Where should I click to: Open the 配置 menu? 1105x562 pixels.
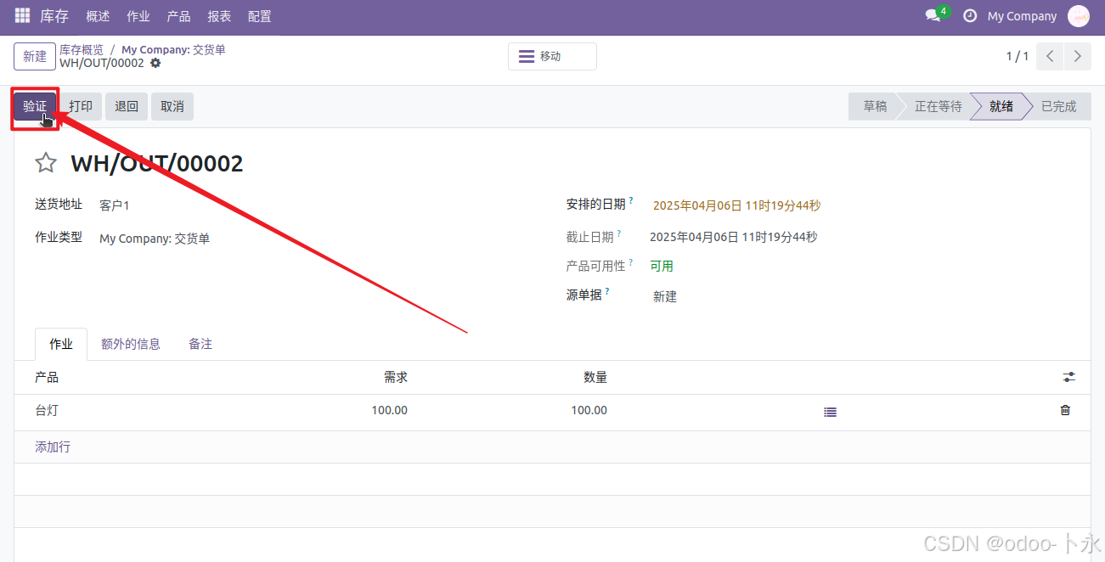pos(260,16)
